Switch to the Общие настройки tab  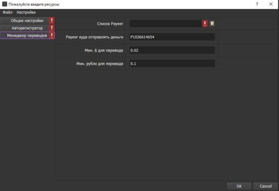(x=25, y=21)
